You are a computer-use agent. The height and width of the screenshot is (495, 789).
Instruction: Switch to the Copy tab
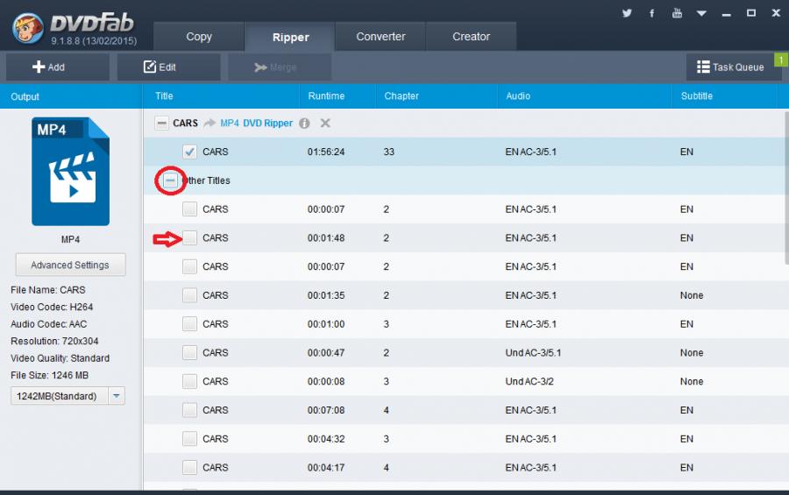(x=199, y=37)
